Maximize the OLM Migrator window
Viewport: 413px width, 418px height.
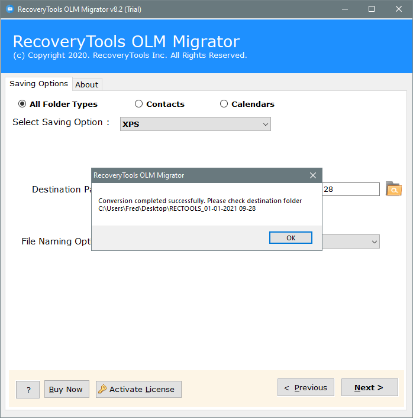pos(372,9)
